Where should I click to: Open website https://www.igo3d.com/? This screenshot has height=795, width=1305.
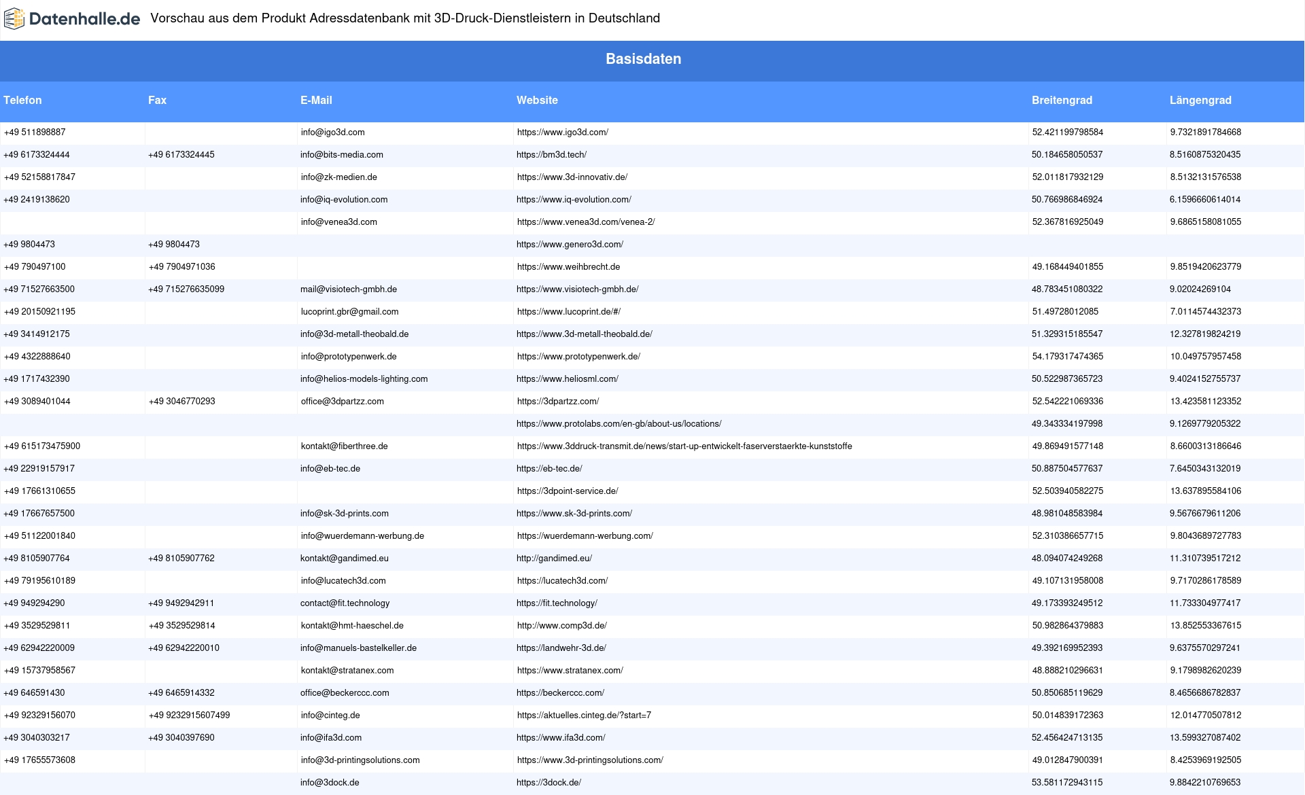click(563, 132)
